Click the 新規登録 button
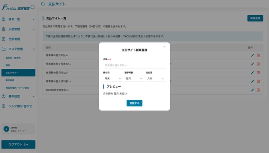Viewport: 269px width, 153px height. 255,18
